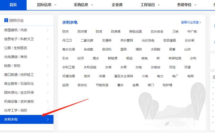Open the 节能改造 keyword link
The image size is (215, 133).
[x=102, y=85]
